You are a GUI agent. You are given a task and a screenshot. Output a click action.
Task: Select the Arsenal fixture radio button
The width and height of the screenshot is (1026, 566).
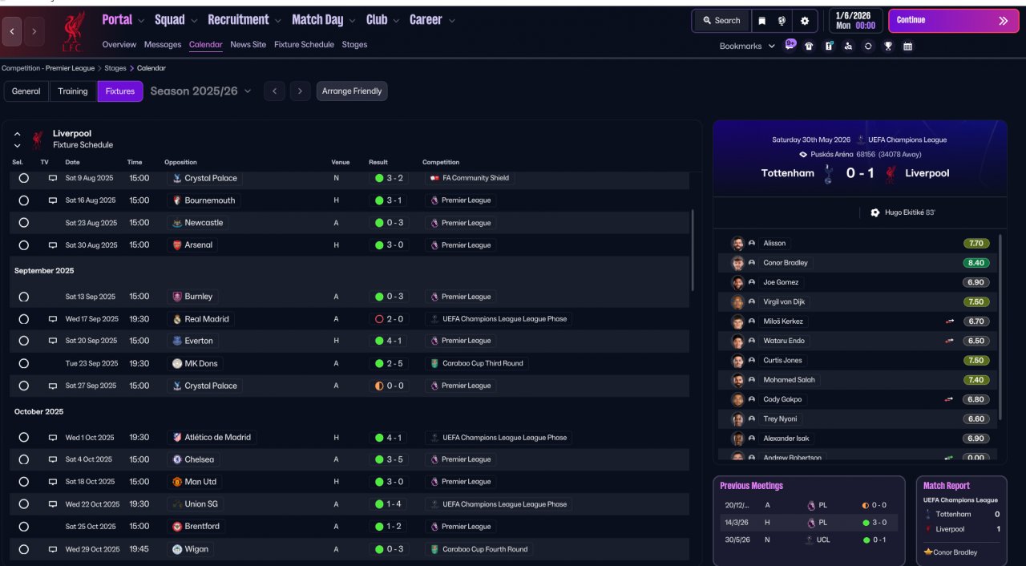click(x=24, y=245)
